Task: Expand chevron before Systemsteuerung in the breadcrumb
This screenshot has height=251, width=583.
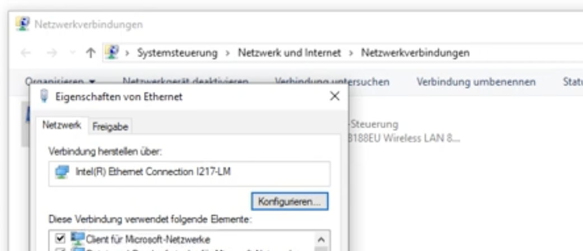Action: (x=128, y=53)
